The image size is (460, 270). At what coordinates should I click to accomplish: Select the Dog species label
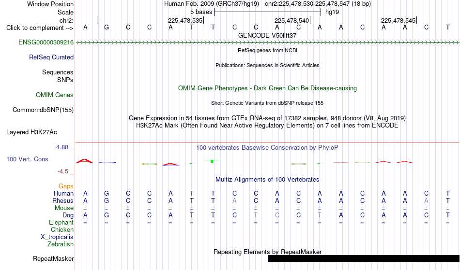68,215
